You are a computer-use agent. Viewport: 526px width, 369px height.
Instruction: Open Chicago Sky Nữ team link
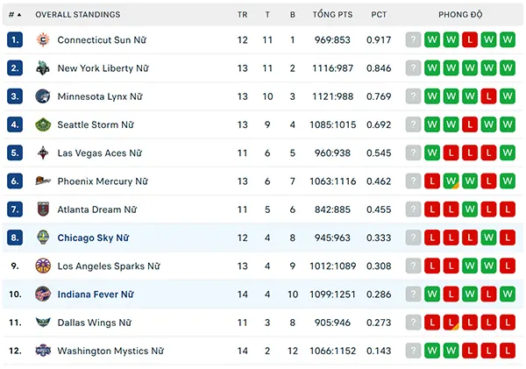pos(93,238)
